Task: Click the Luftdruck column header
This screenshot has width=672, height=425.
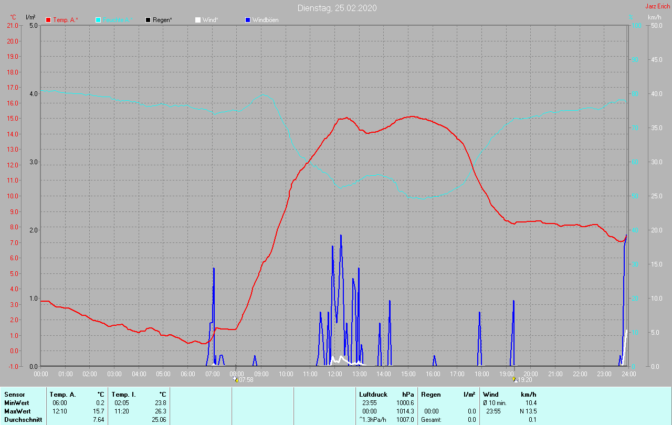Action: [372, 394]
